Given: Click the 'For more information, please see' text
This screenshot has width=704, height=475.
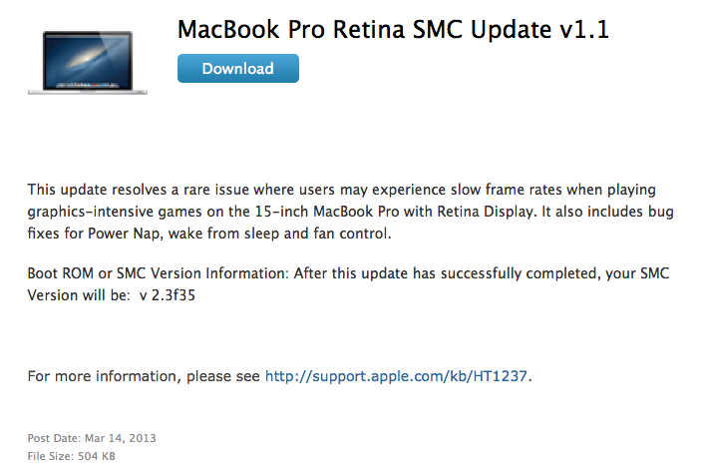Looking at the screenshot, I should click(x=144, y=376).
